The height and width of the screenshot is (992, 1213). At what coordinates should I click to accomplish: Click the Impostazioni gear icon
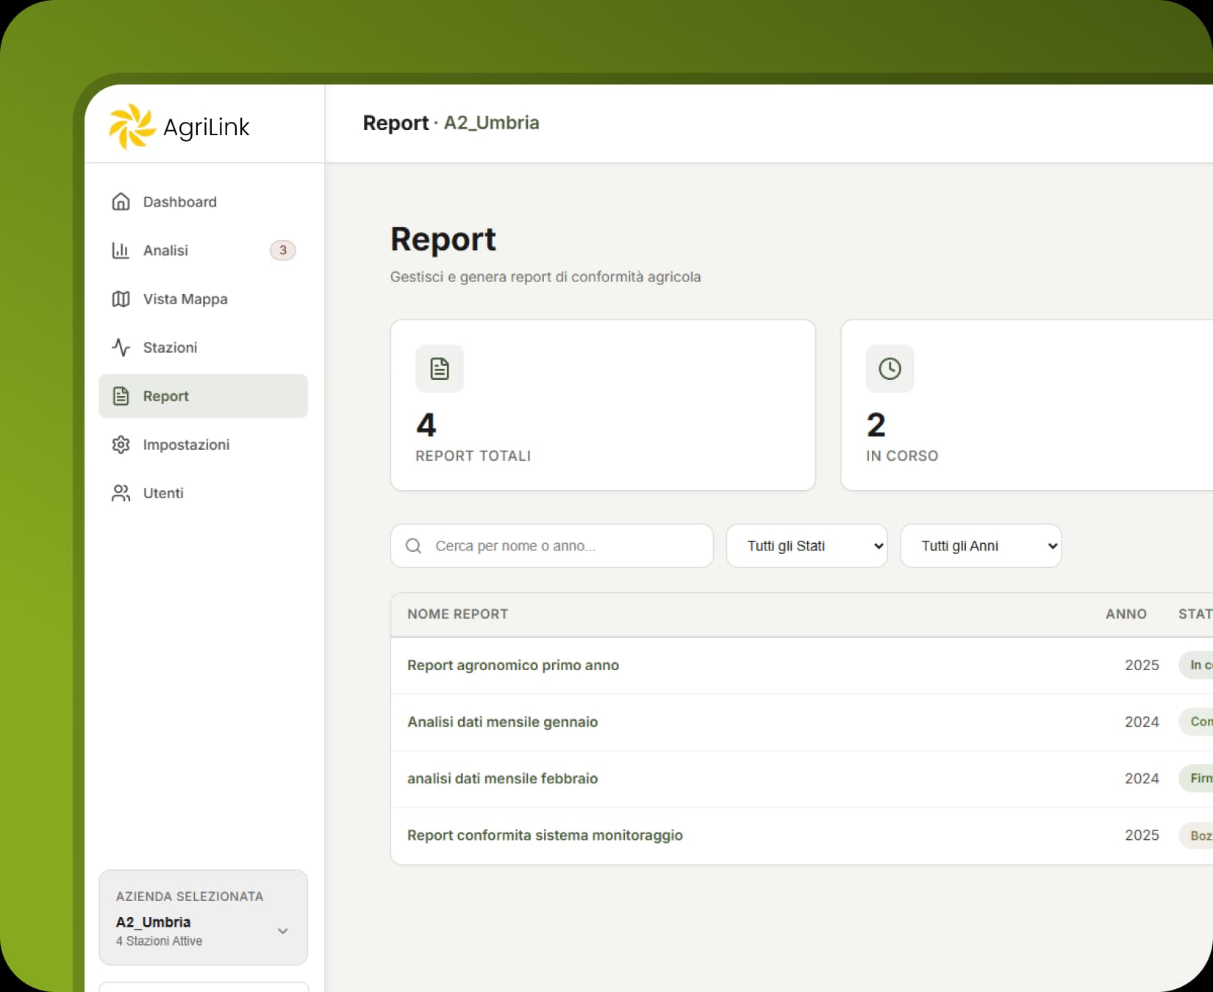click(x=121, y=445)
